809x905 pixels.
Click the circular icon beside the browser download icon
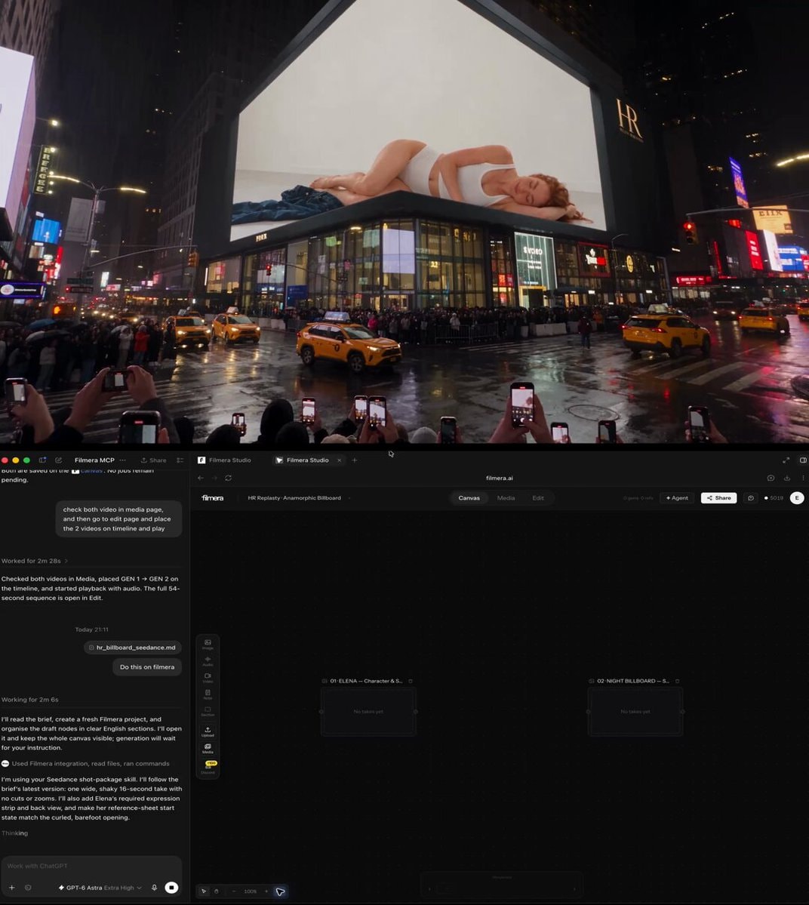point(771,478)
